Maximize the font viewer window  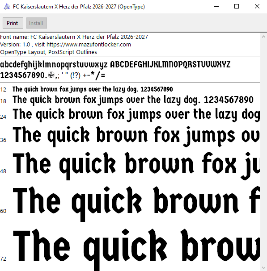[237, 7]
